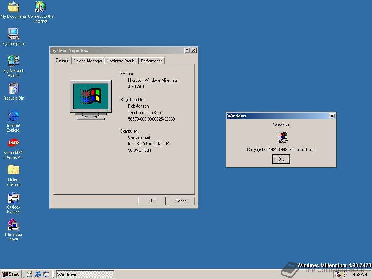Click the help question mark in System Properties
This screenshot has width=372, height=279.
(187, 50)
